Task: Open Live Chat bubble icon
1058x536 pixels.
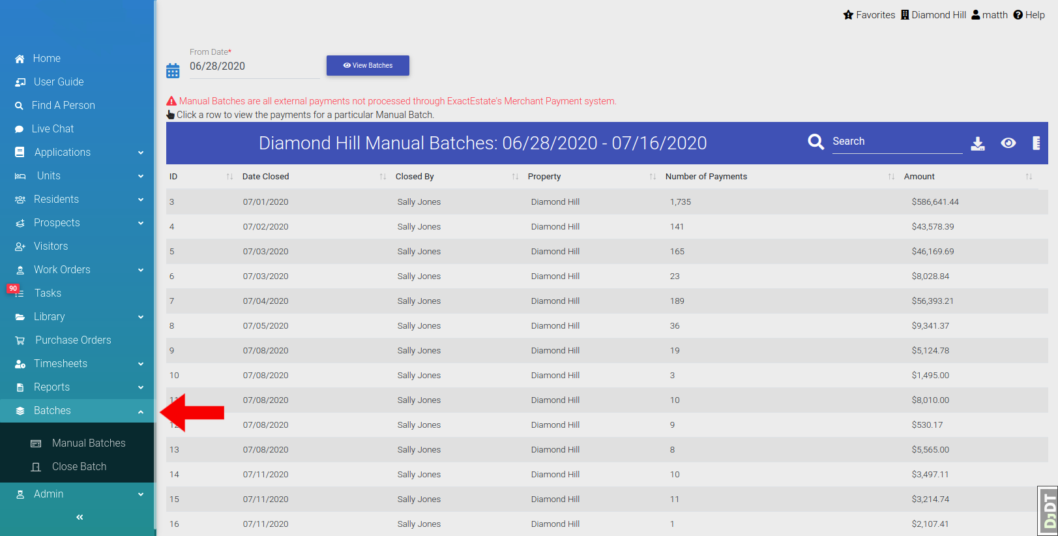Action: click(x=19, y=129)
